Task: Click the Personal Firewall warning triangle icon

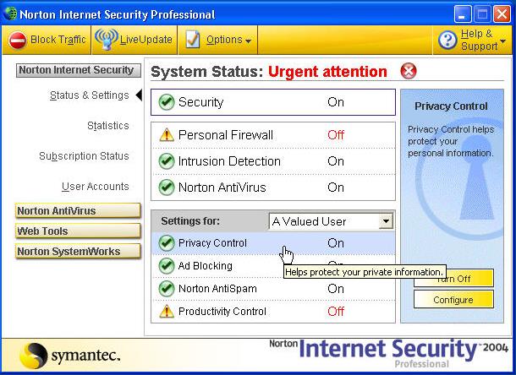Action: pos(167,135)
